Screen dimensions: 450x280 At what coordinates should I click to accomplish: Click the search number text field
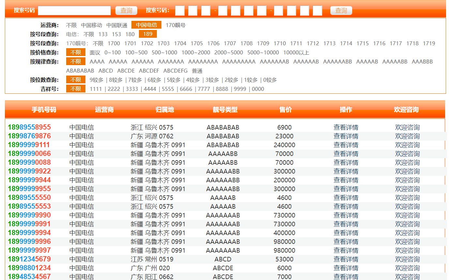pyautogui.click(x=74, y=10)
